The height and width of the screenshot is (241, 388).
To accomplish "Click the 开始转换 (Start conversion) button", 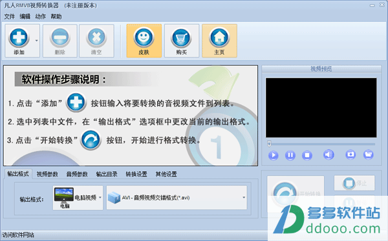I will tap(296, 194).
